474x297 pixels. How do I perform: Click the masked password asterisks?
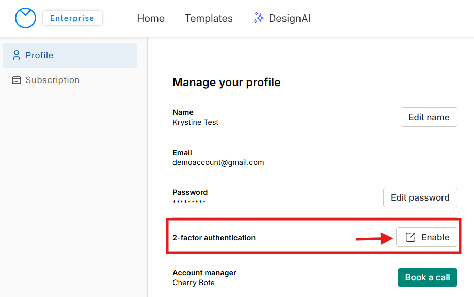pyautogui.click(x=189, y=202)
